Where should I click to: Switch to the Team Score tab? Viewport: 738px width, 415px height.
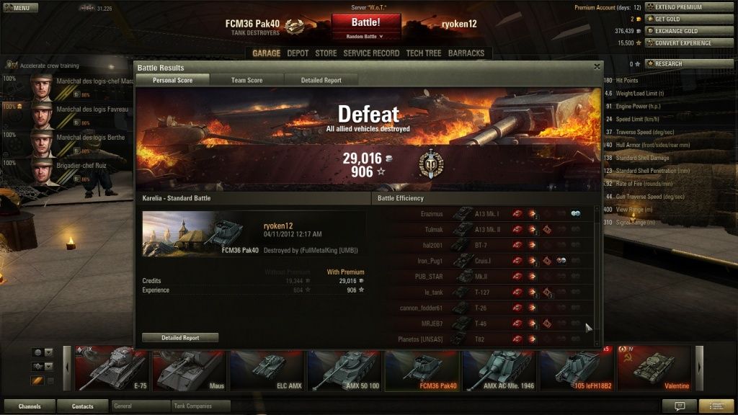[247, 80]
